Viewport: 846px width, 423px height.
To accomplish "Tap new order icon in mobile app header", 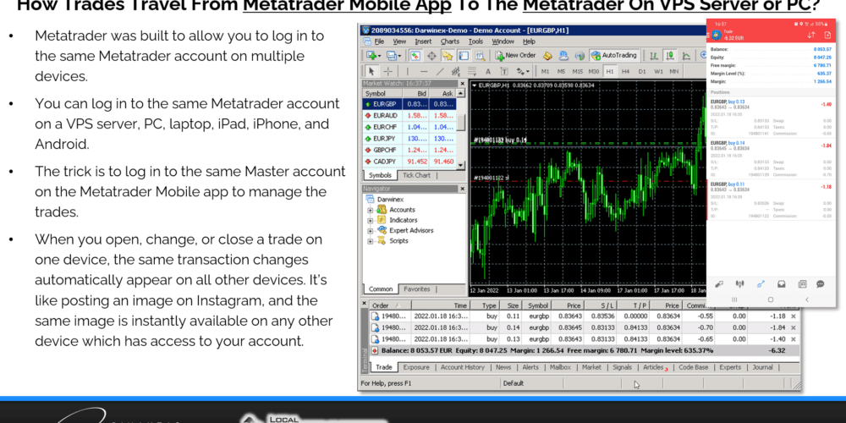I will tap(828, 36).
